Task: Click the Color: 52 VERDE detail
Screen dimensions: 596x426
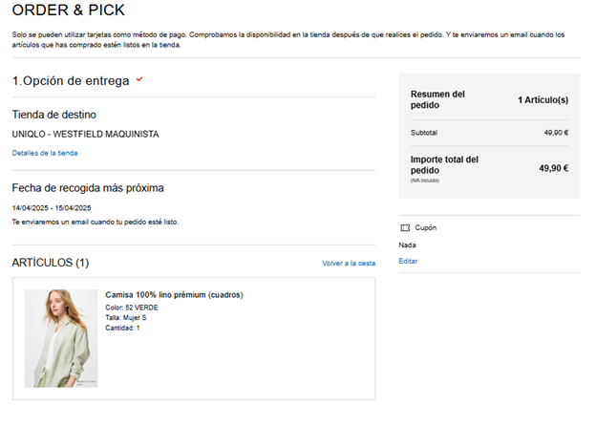Action: click(132, 308)
